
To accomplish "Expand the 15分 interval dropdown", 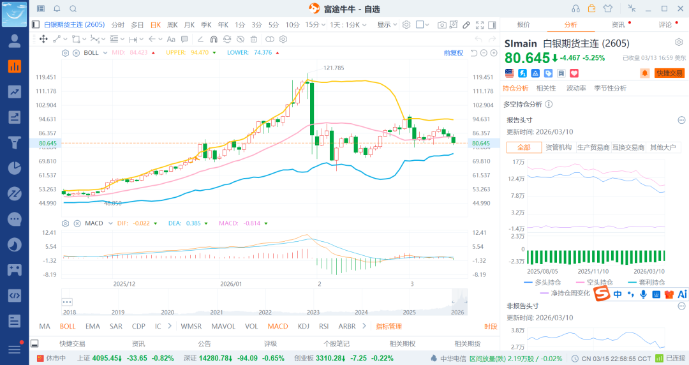I will click(x=314, y=25).
